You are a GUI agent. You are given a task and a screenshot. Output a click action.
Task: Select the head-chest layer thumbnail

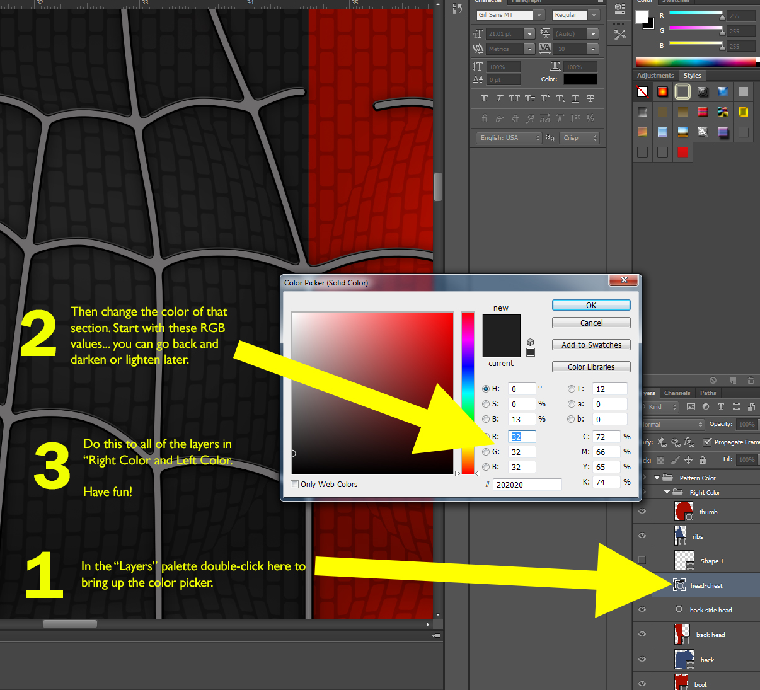click(679, 585)
